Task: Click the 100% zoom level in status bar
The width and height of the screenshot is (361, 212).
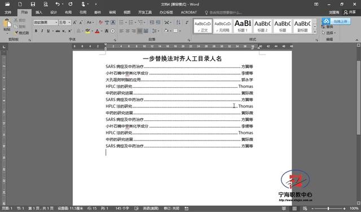Action: coord(354,208)
